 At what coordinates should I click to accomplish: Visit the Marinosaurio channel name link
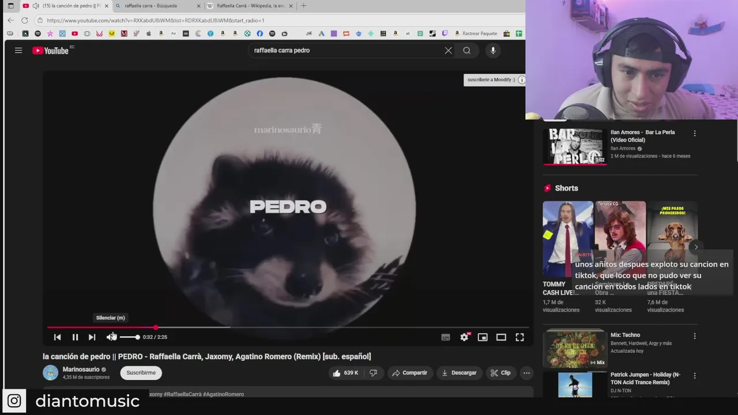(81, 369)
